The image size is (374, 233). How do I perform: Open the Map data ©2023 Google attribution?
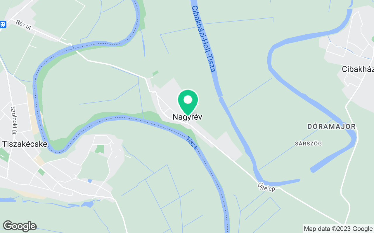click(338, 229)
